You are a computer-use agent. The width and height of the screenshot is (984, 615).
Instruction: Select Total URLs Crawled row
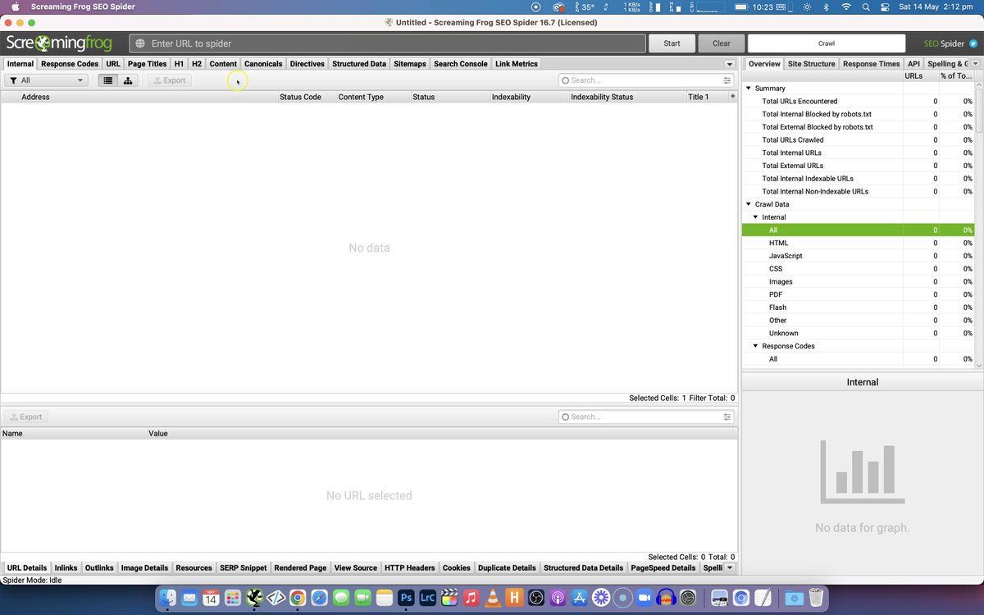857,139
